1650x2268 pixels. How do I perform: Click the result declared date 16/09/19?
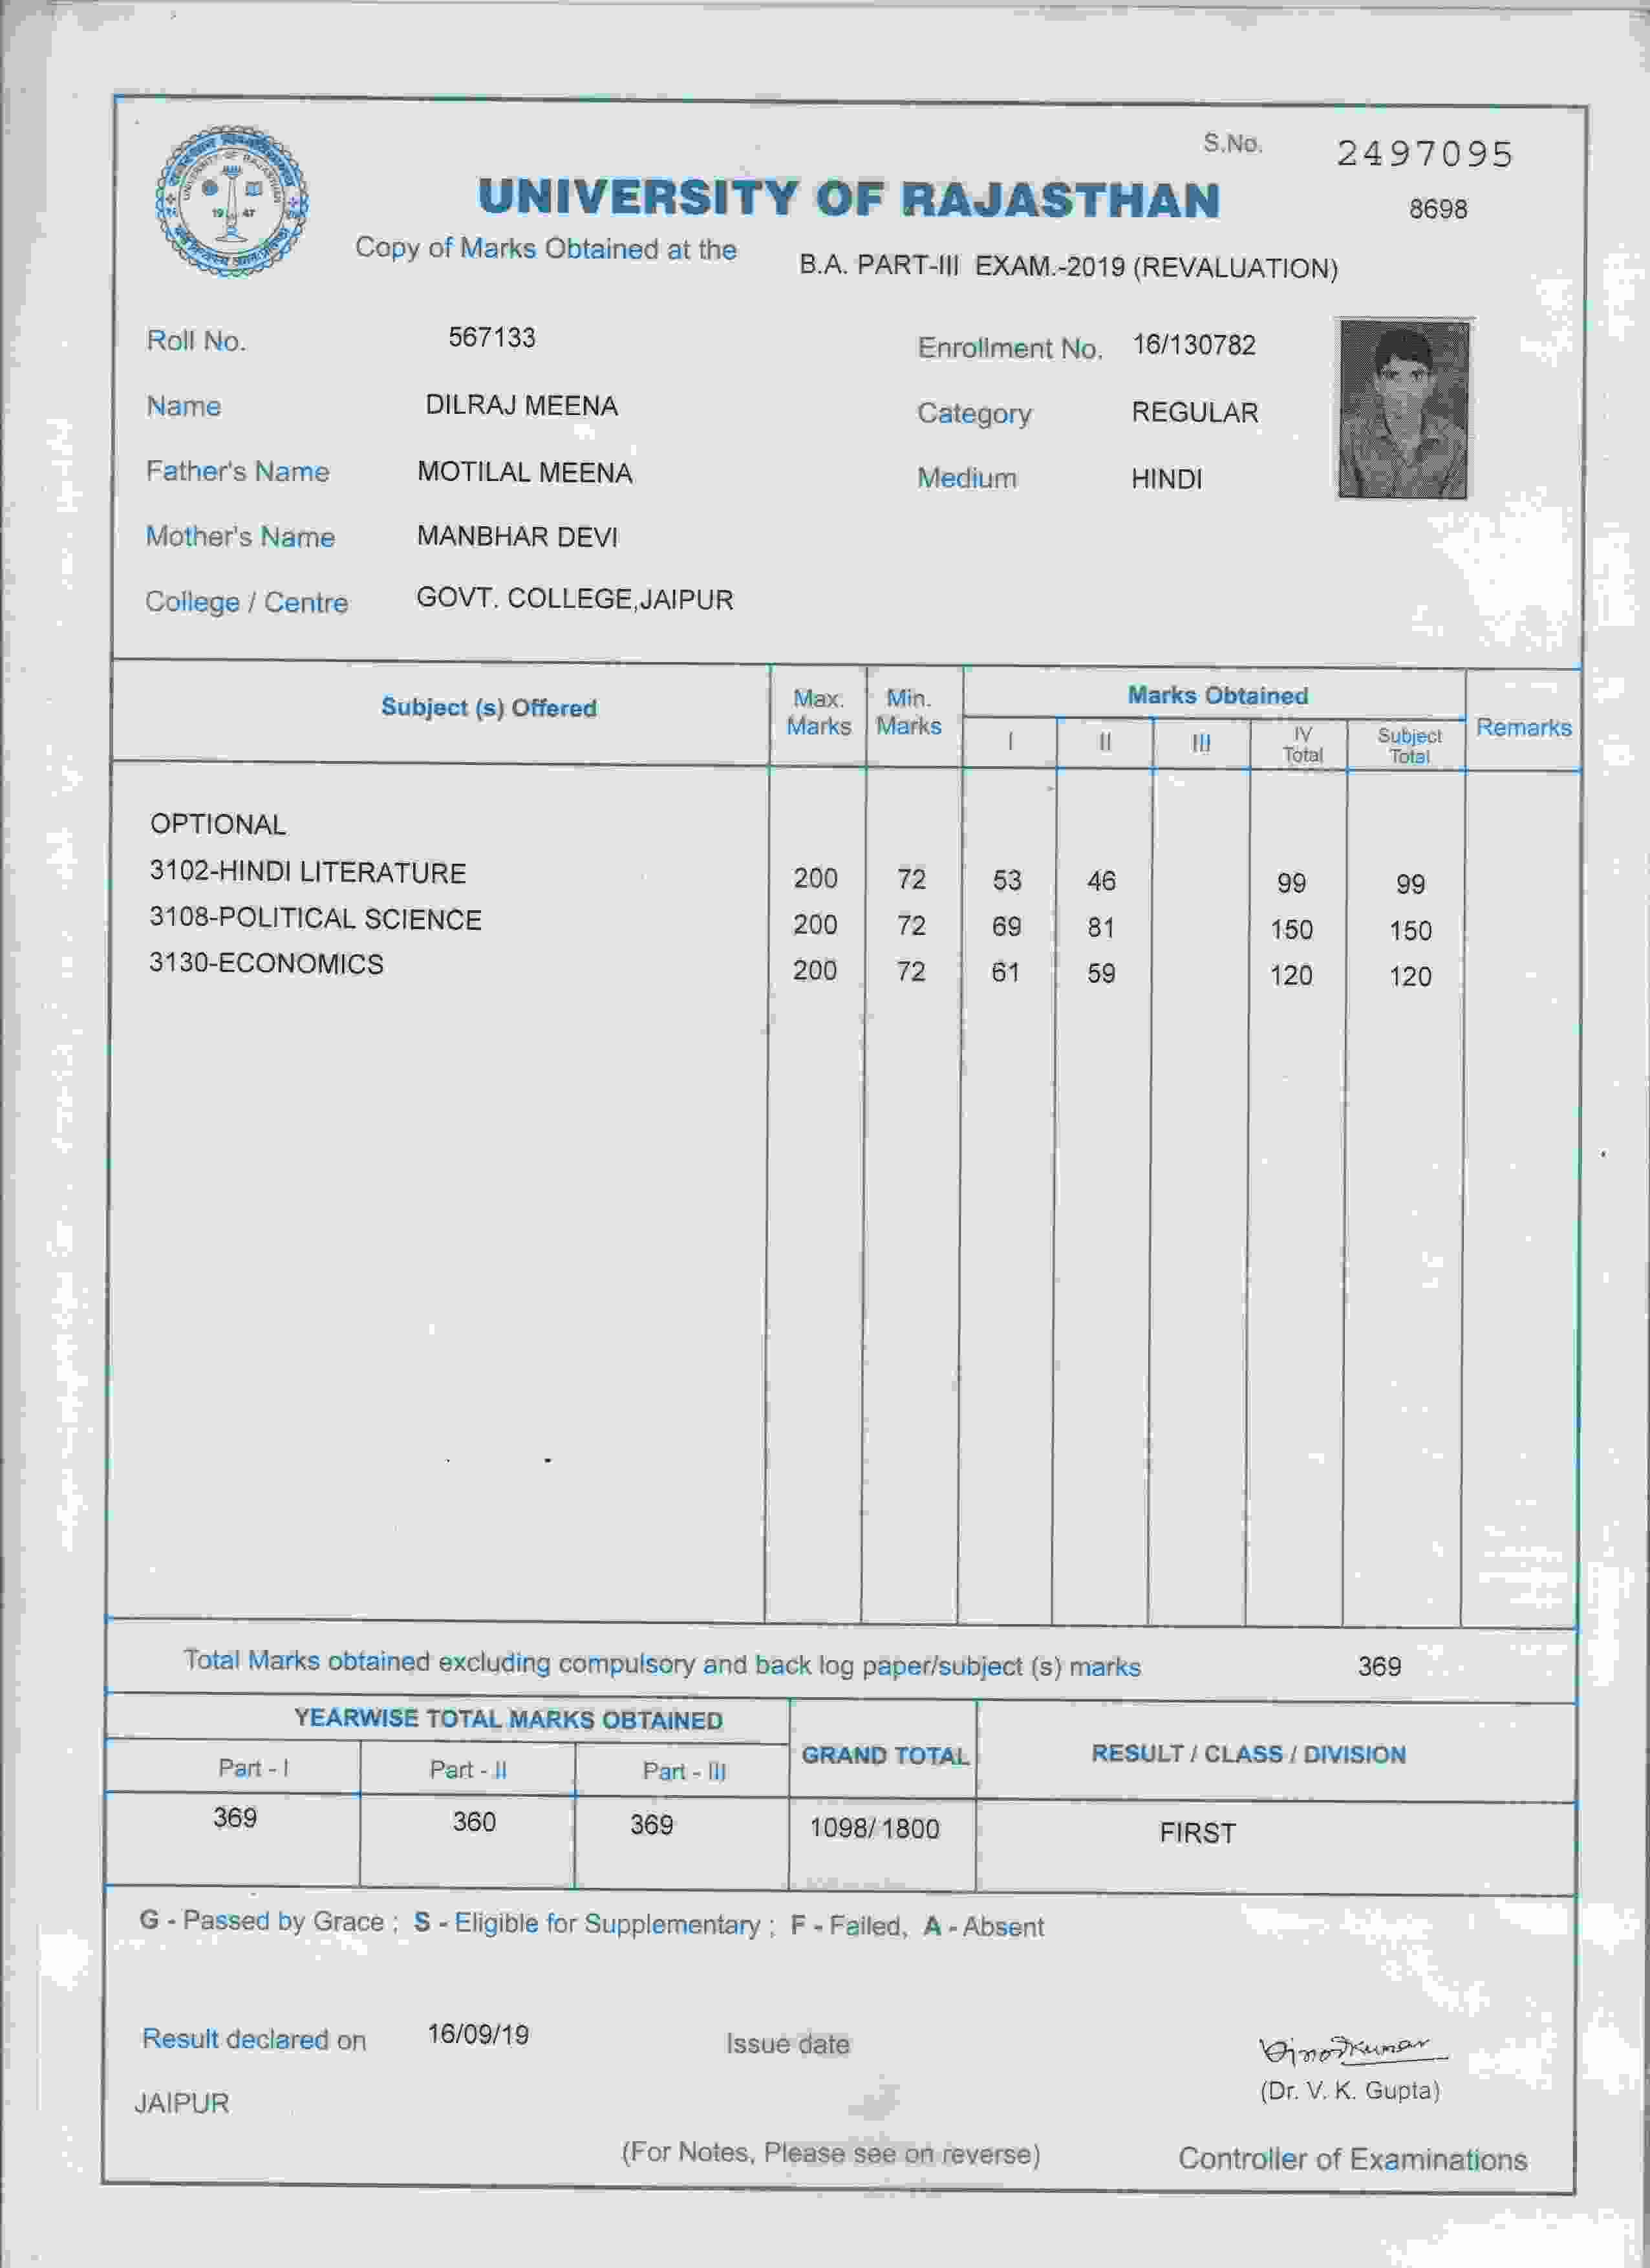(x=478, y=2035)
